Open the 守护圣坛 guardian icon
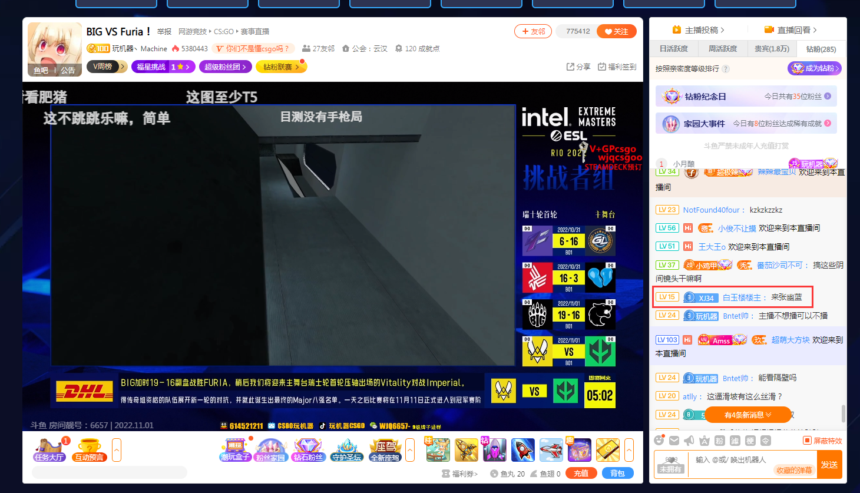 pyautogui.click(x=346, y=449)
